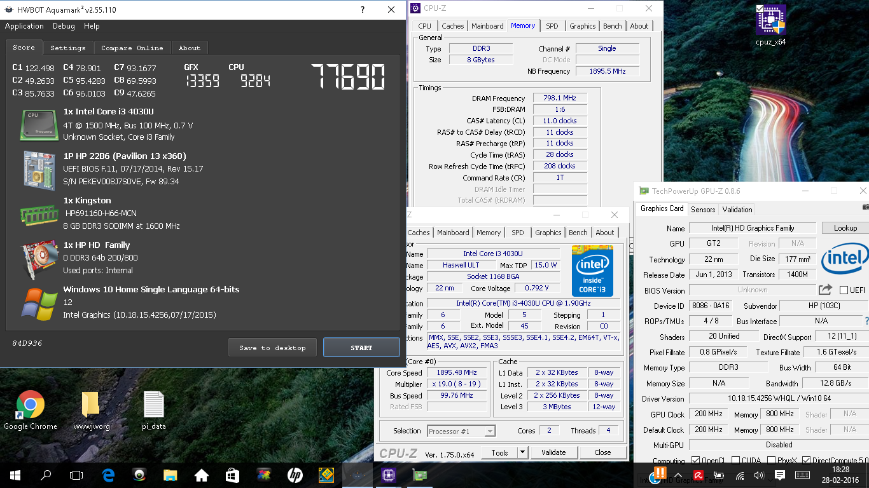Screen dimensions: 869x488
Task: Open the Store app from taskbar
Action: pos(232,475)
